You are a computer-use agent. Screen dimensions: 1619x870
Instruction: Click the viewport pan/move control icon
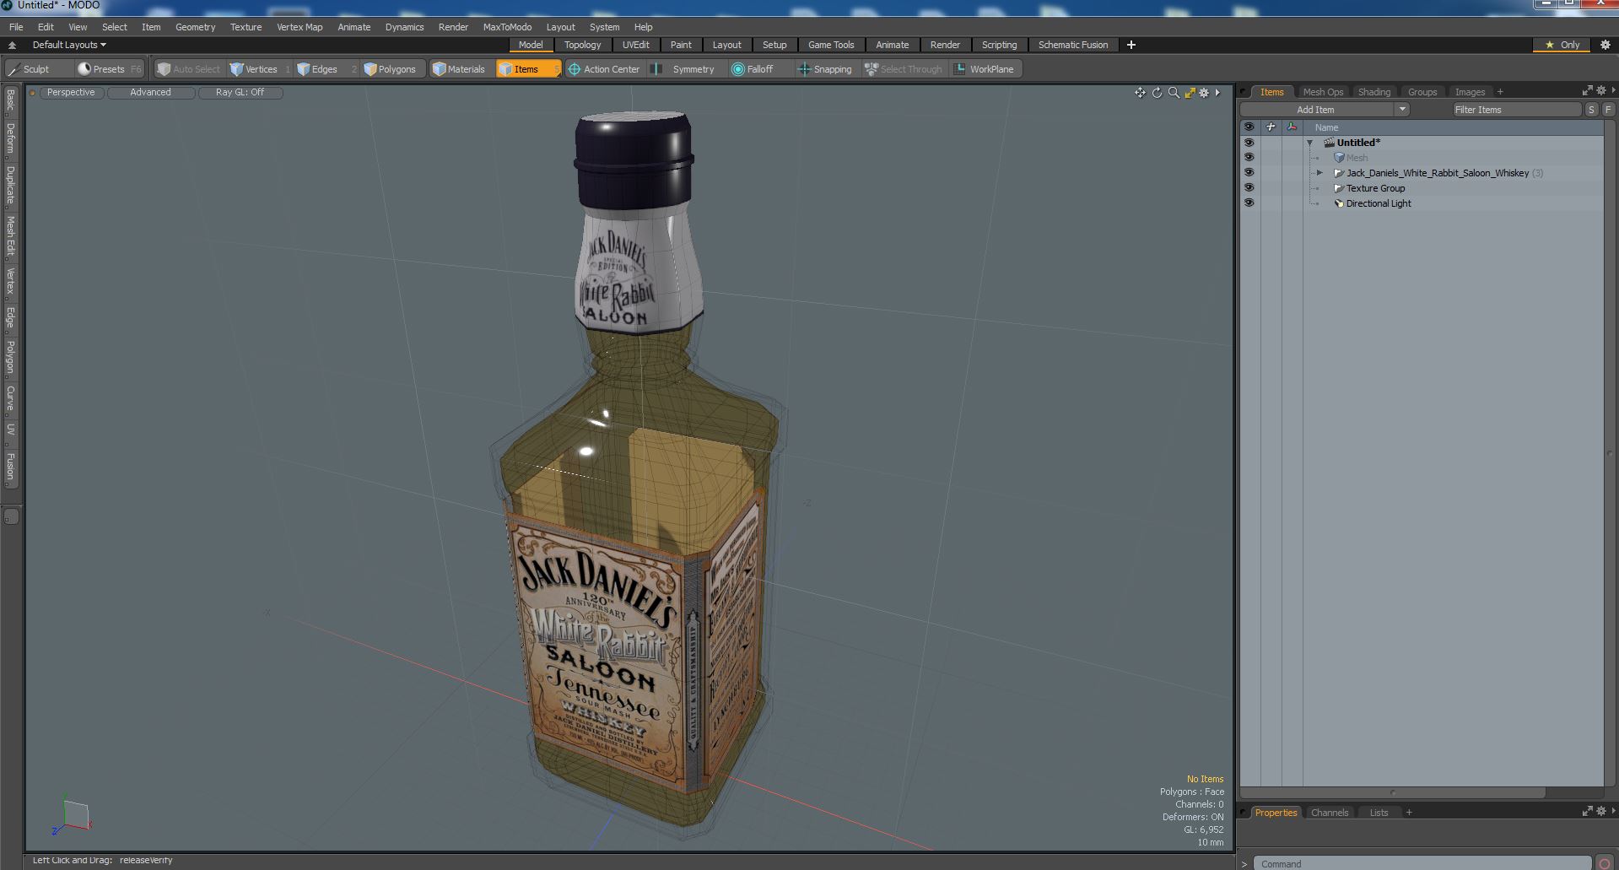coord(1140,93)
